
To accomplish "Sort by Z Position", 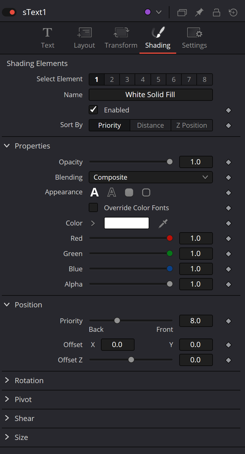I will [192, 125].
